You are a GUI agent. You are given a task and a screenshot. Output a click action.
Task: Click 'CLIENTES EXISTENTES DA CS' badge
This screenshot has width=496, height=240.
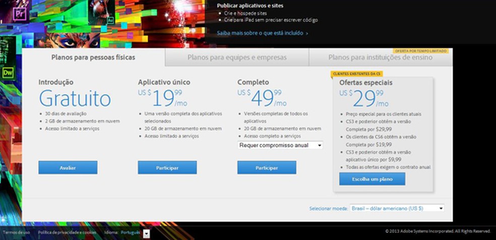tap(357, 74)
